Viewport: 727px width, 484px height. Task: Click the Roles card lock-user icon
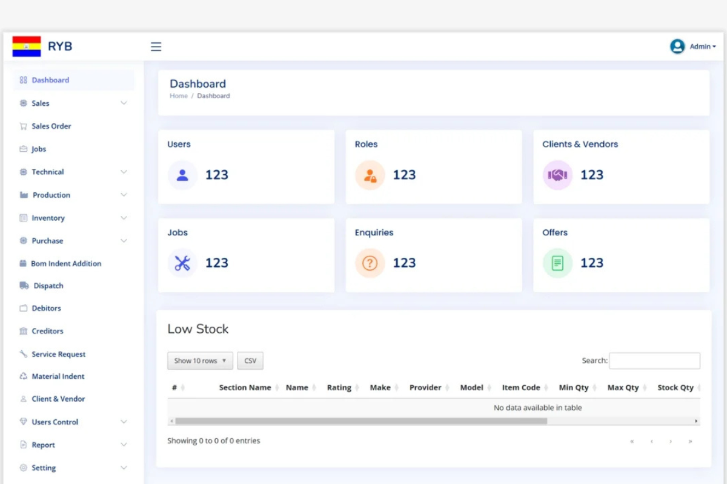click(x=370, y=175)
